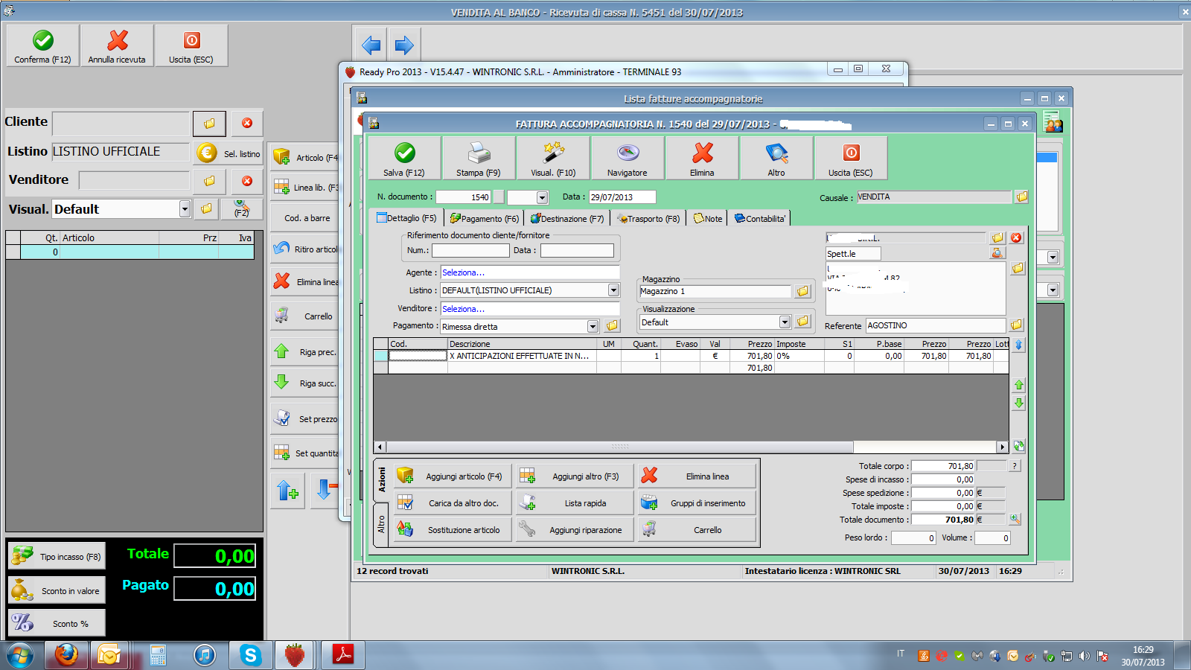Switch to the vertical Altro tab
This screenshot has height=670, width=1191.
[x=381, y=525]
